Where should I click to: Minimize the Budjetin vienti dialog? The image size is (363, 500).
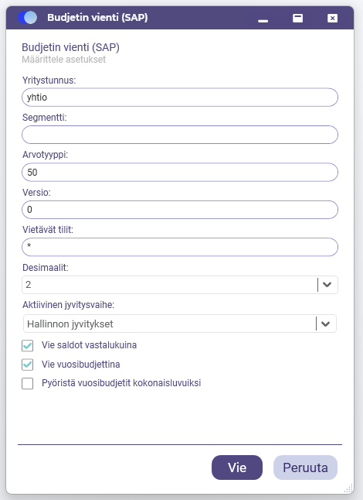click(263, 18)
